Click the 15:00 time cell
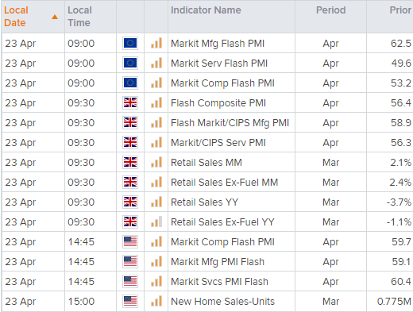 (91, 301)
